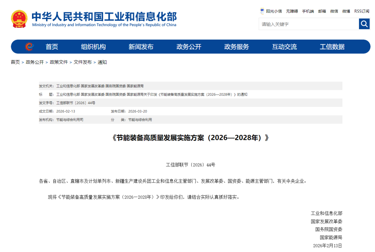Click the centered document number 工信部联节〔2026〕44号

point(190,165)
